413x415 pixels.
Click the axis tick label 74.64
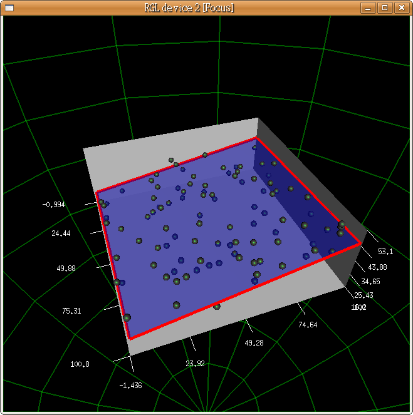307,324
